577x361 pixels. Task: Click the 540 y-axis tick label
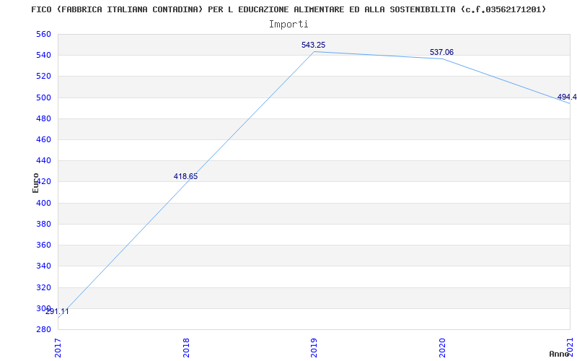point(43,56)
